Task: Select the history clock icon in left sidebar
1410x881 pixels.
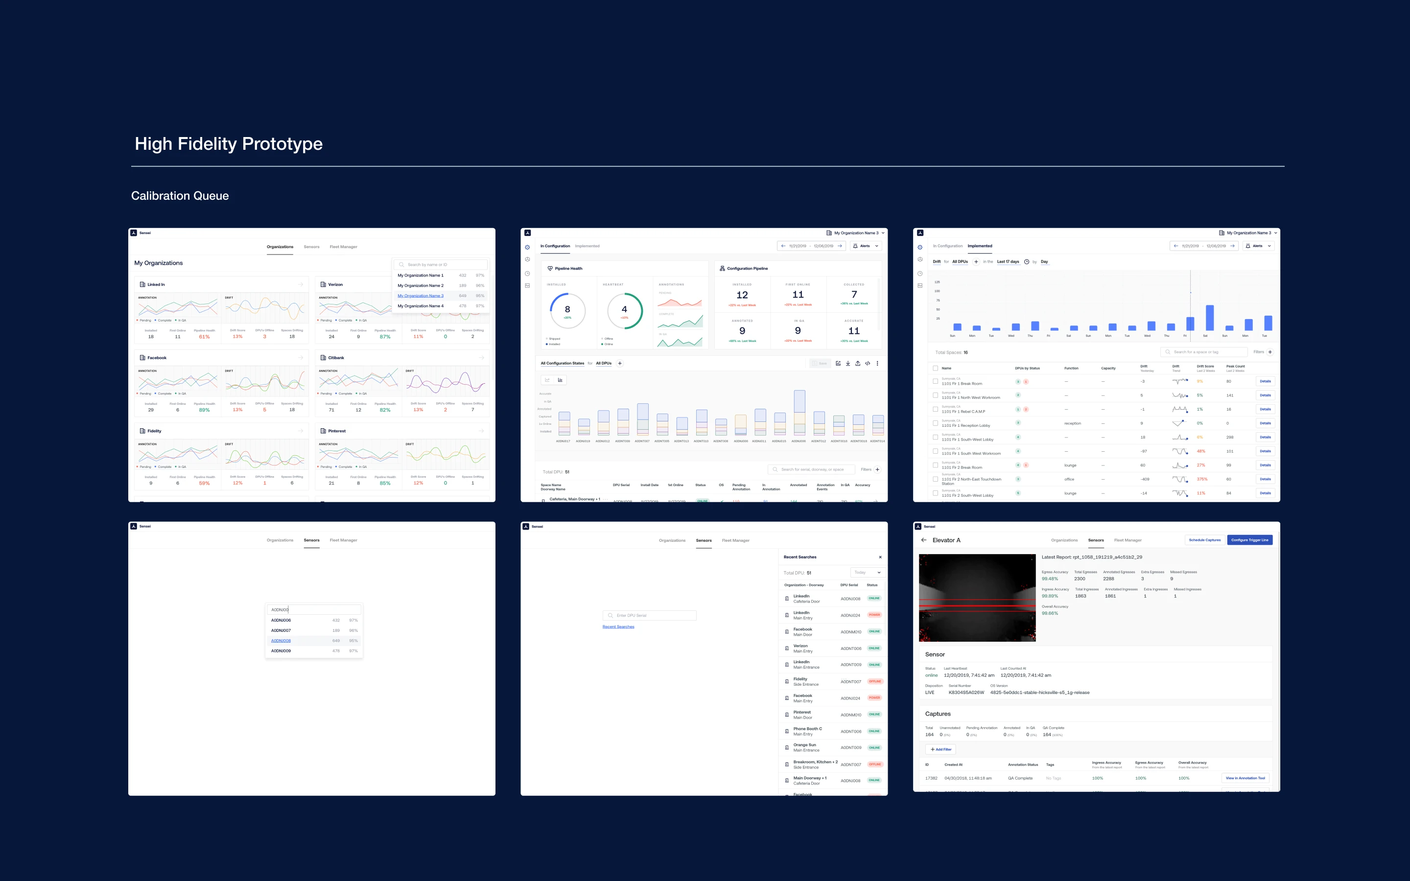Action: 527,274
